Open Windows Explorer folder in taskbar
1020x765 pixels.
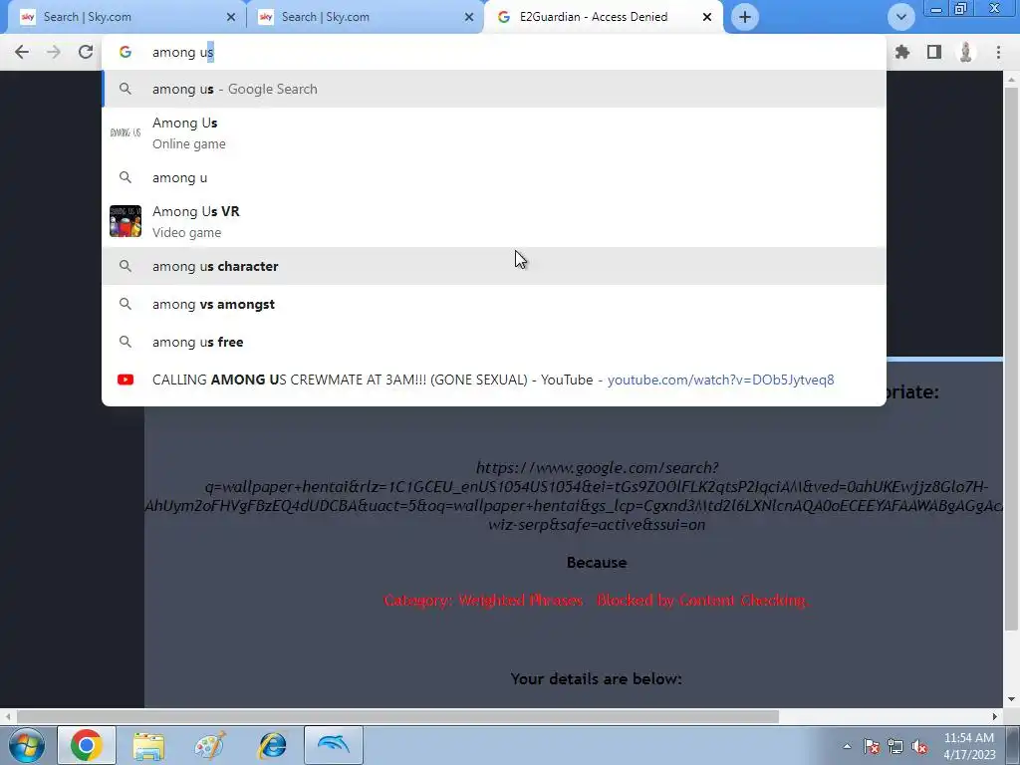point(148,745)
